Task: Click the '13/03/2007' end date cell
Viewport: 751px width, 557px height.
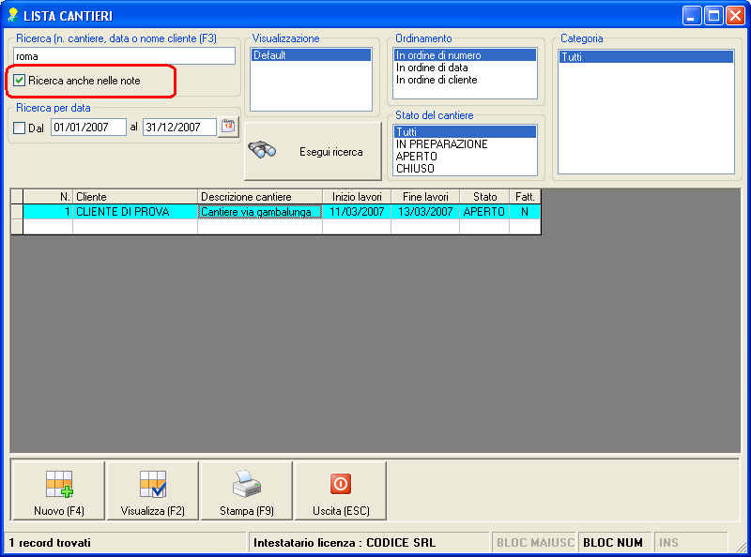Action: 425,212
